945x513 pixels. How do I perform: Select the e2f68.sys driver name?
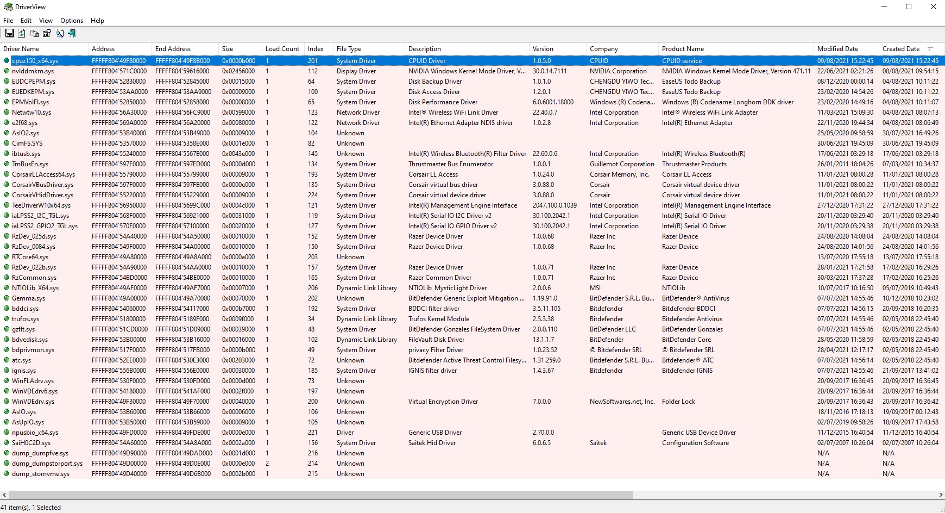(x=25, y=123)
